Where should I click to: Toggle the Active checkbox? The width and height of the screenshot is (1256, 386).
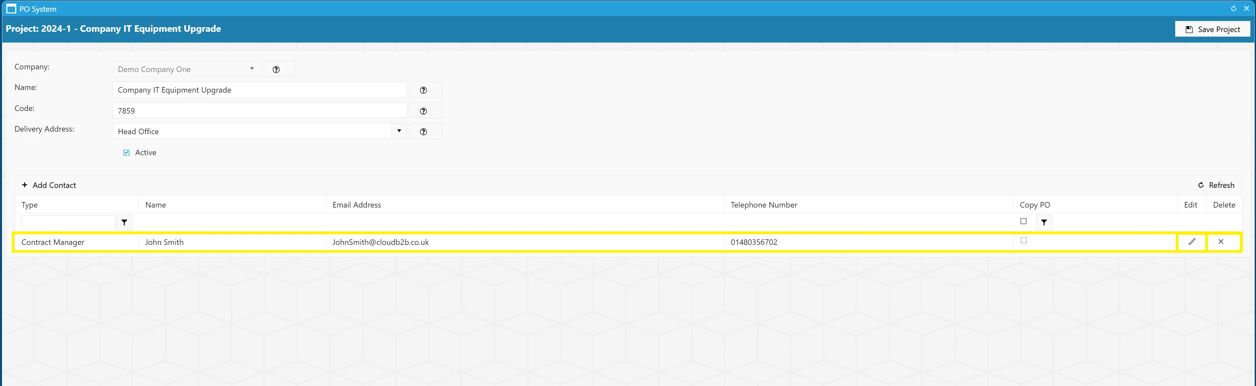[x=126, y=153]
